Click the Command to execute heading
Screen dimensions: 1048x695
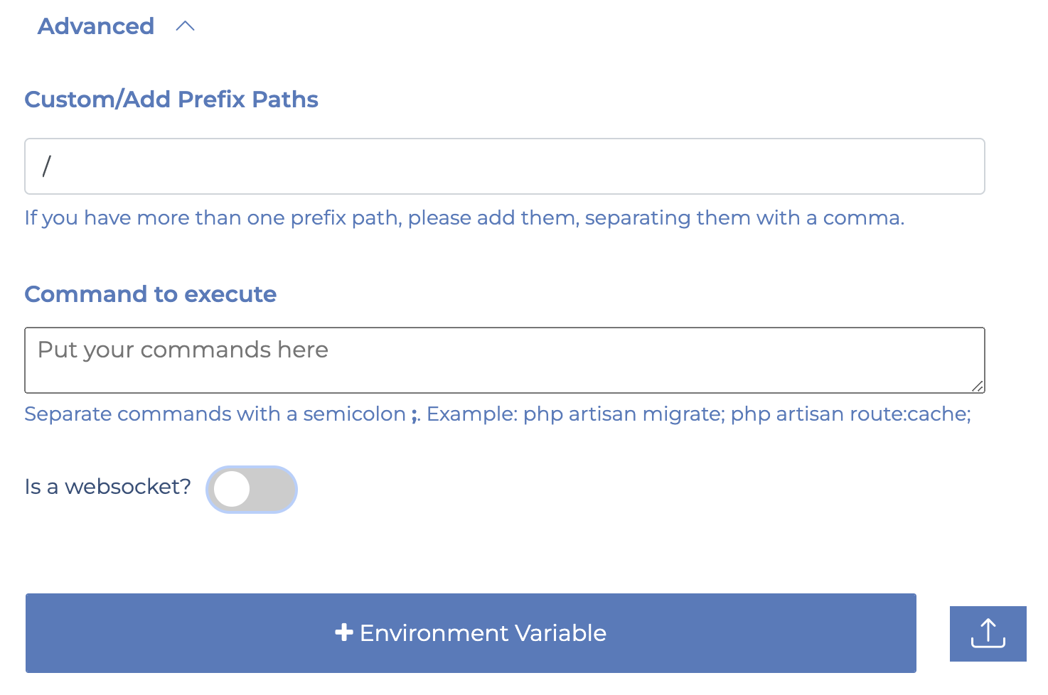[x=151, y=294]
